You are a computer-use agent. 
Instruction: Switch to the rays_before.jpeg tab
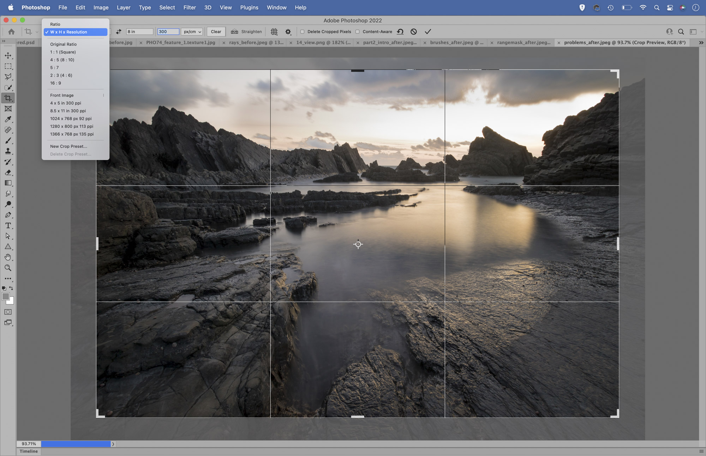click(256, 42)
